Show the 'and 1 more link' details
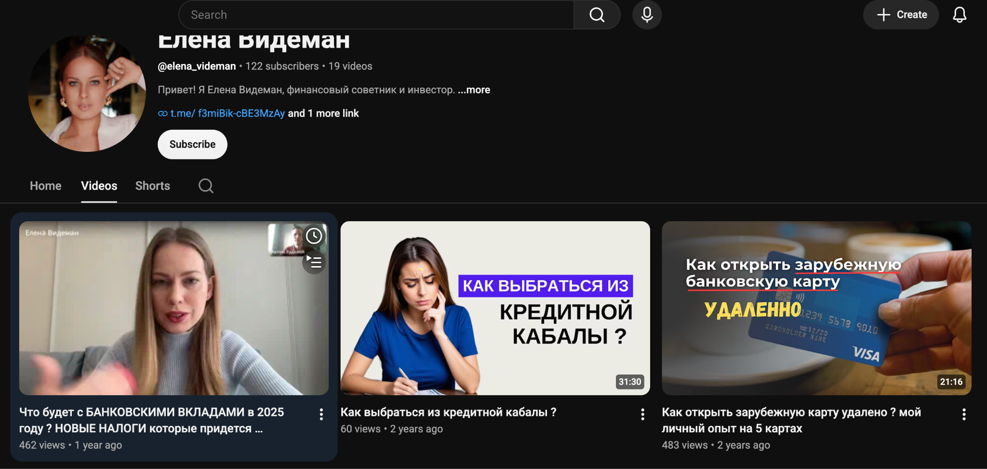987x469 pixels. [323, 113]
